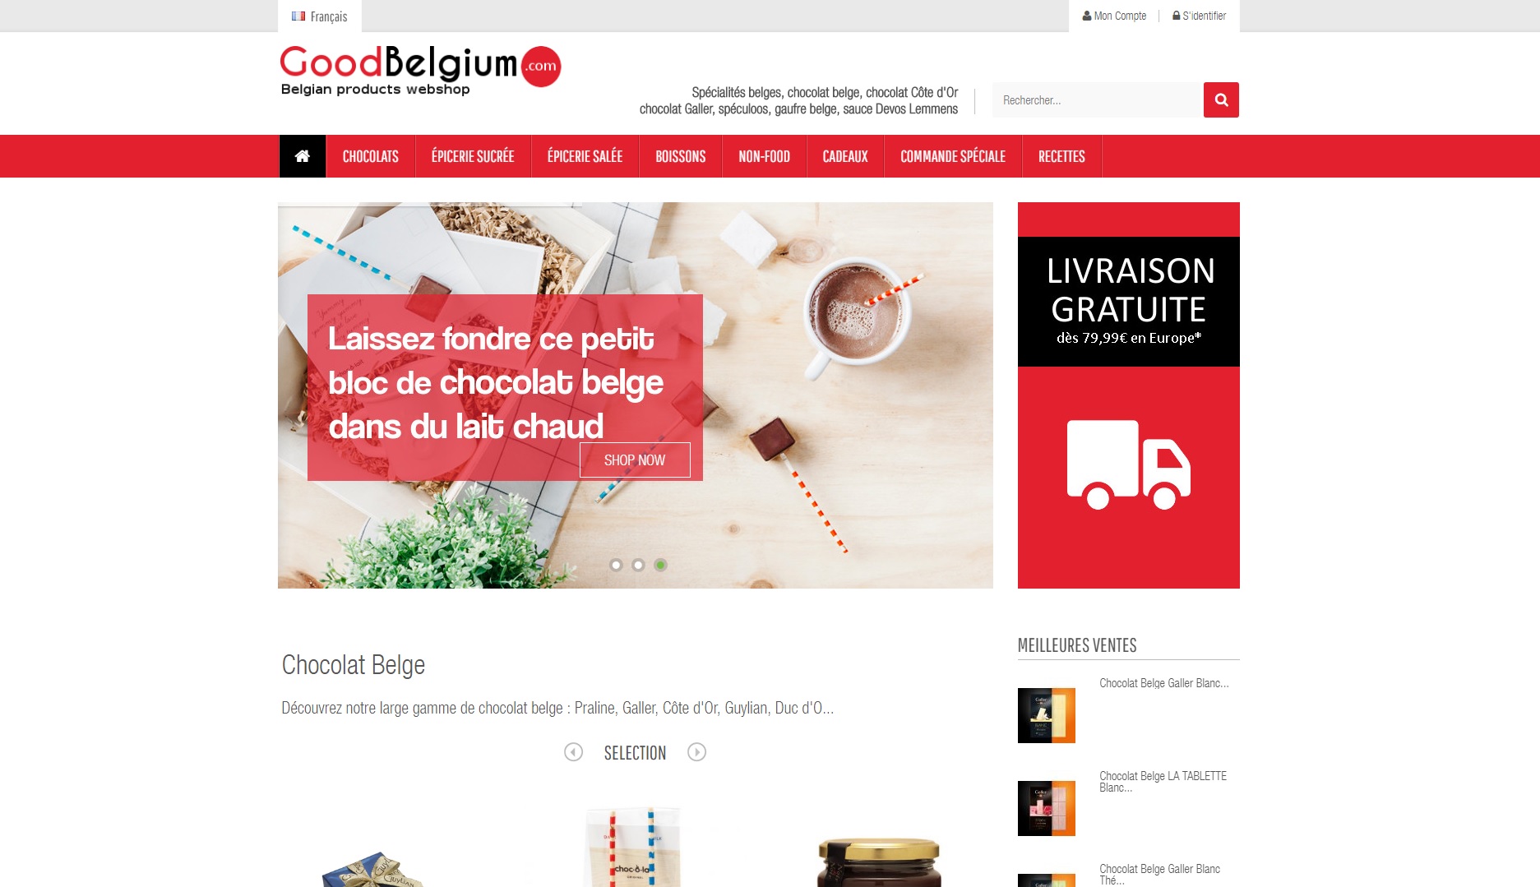
Task: Select the second slider pagination dot
Action: (x=638, y=565)
